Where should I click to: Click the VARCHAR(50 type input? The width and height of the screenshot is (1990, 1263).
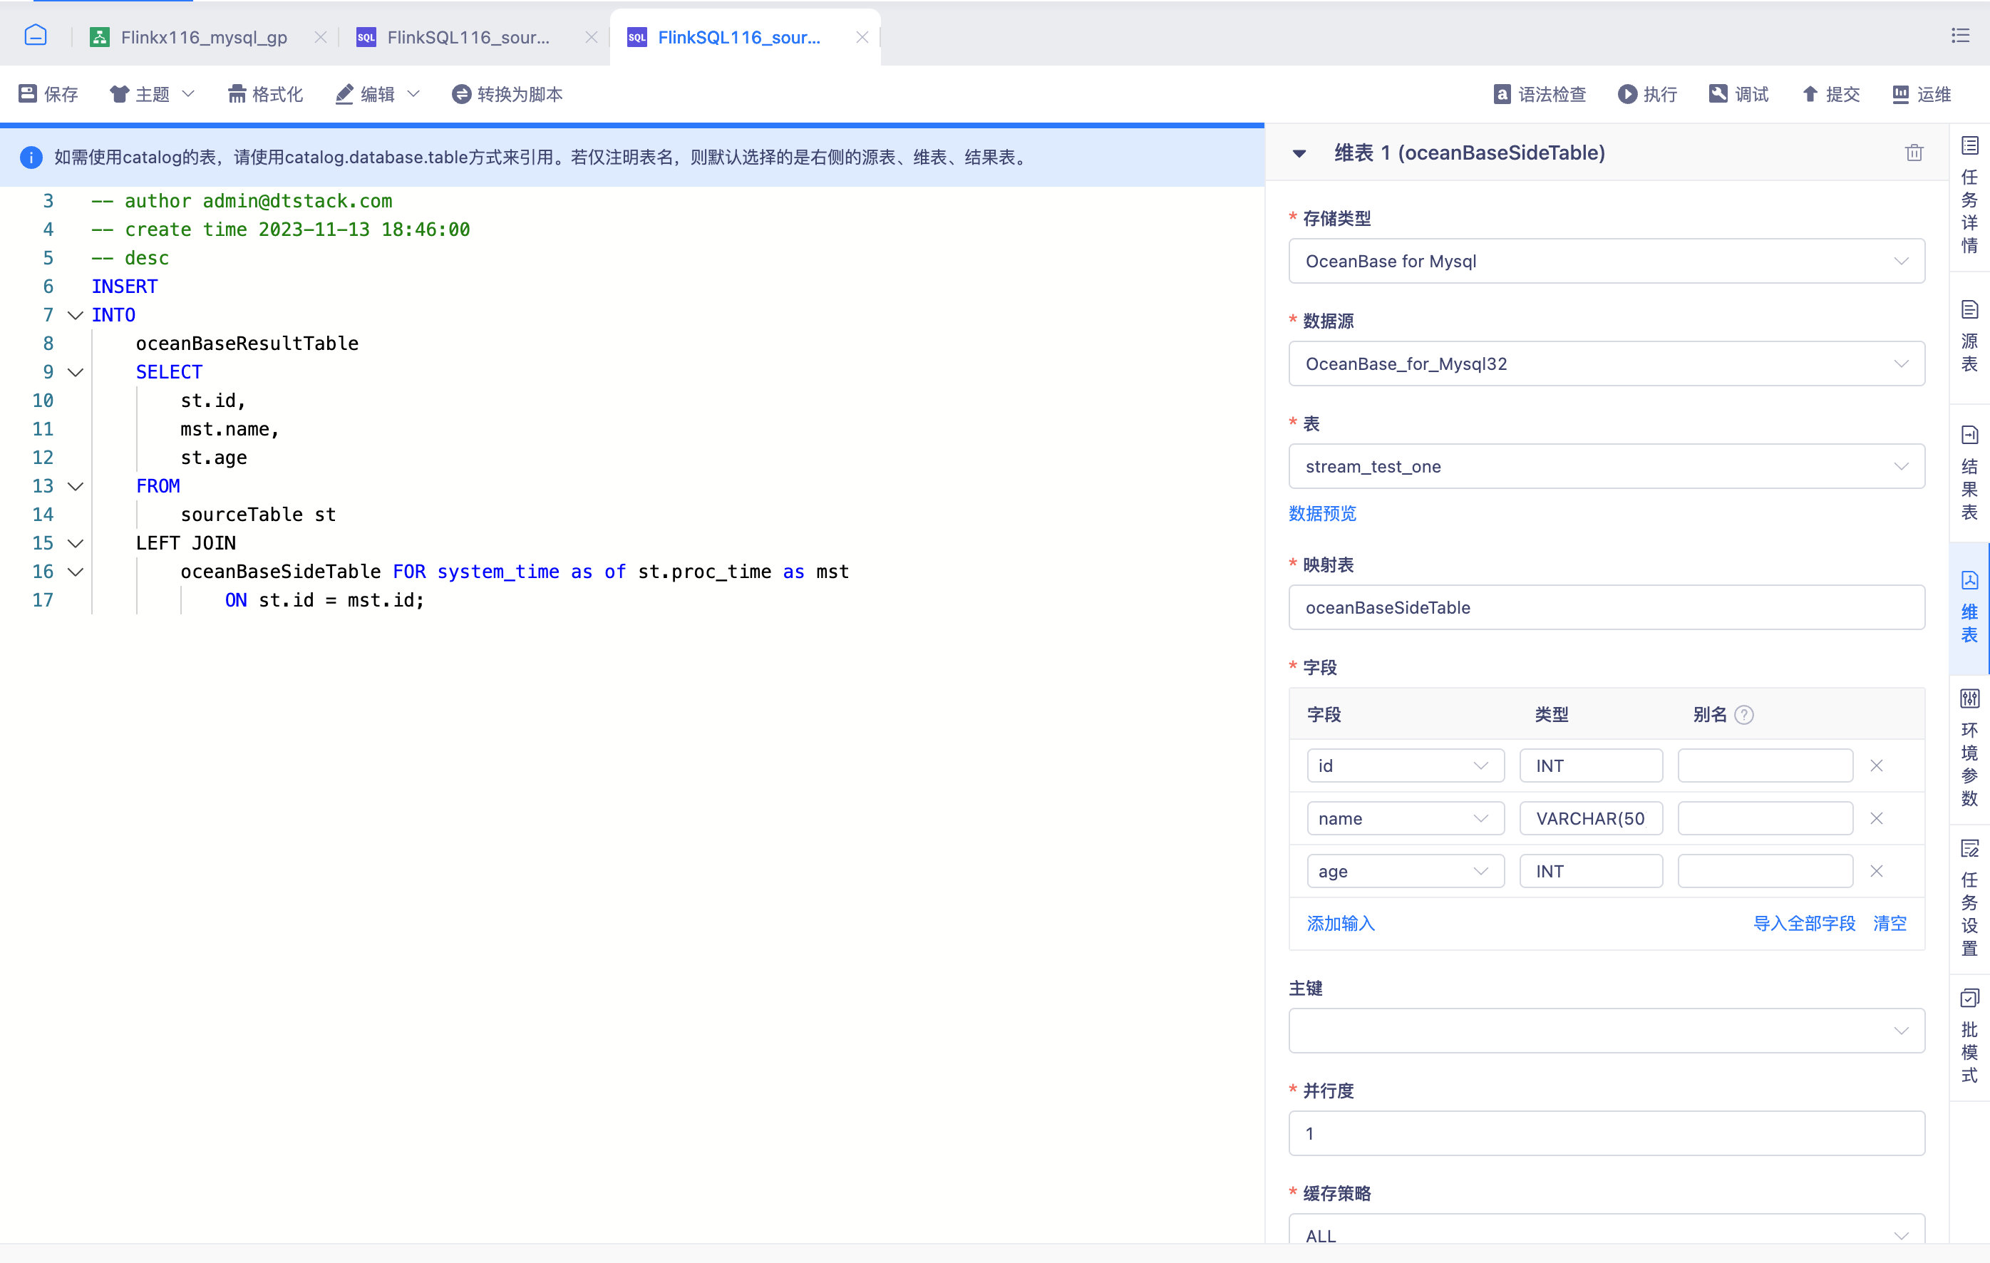click(x=1591, y=818)
